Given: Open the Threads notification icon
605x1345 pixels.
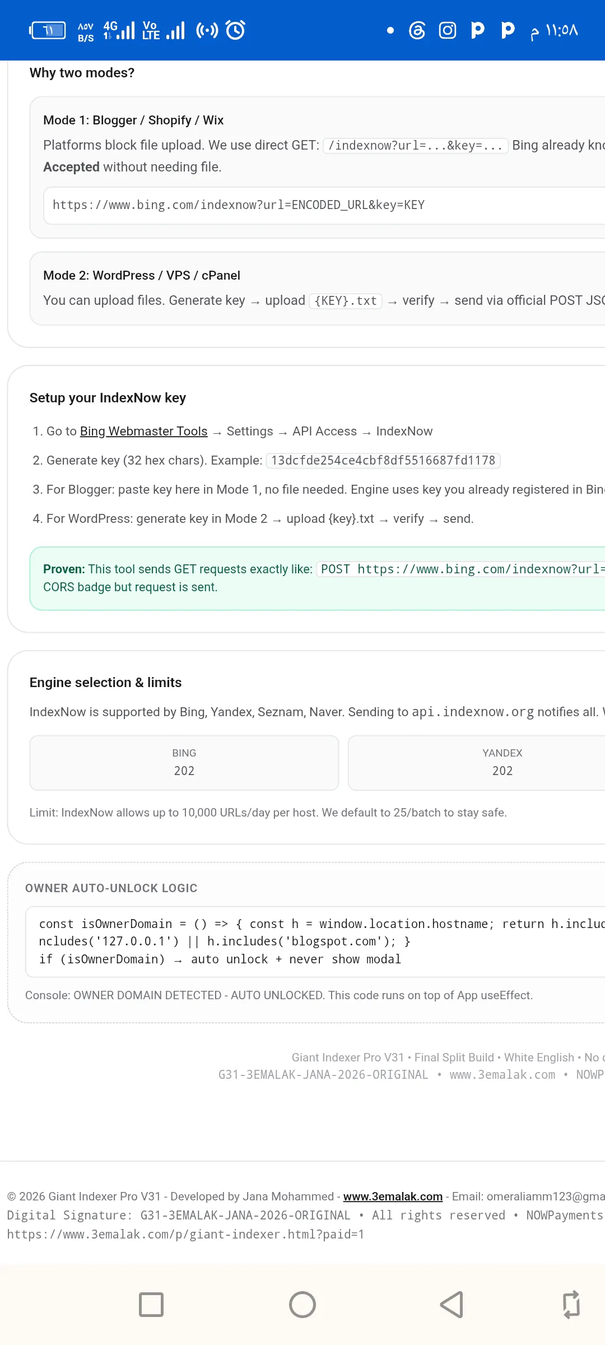Looking at the screenshot, I should pos(417,30).
